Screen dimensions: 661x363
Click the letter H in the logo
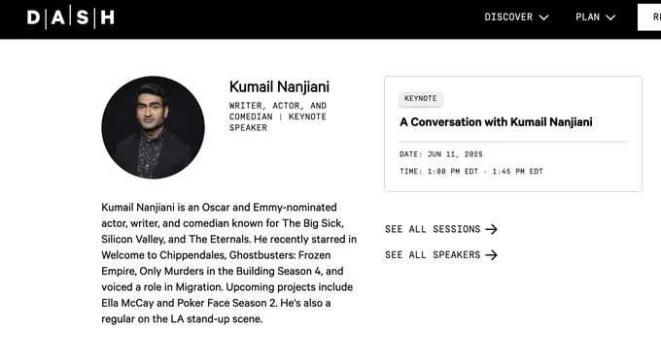[x=108, y=17]
